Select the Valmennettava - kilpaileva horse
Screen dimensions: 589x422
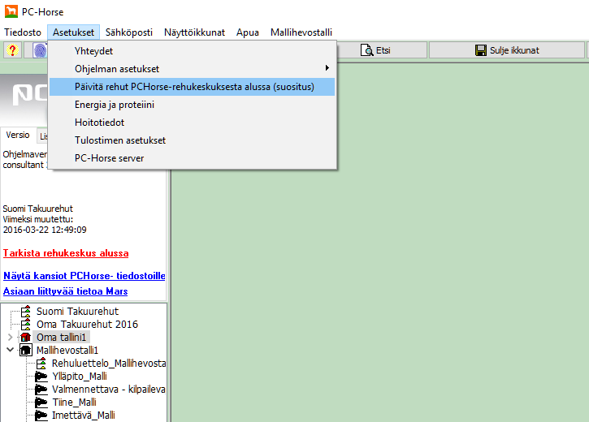tap(109, 390)
